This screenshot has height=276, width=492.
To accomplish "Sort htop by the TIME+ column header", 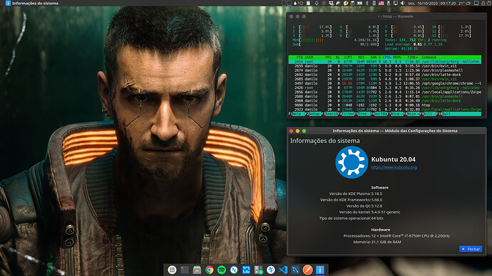I will [412, 58].
